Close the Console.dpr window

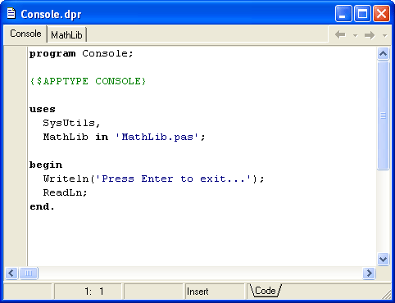(381, 14)
